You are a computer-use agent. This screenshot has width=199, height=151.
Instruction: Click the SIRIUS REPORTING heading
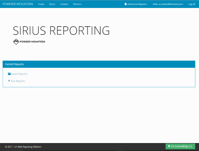pyautogui.click(x=61, y=31)
